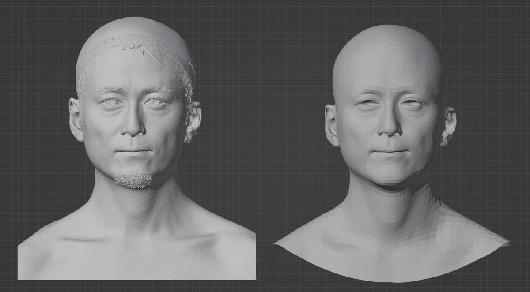Click the scanned head's ear at the image's left

pyautogui.click(x=76, y=119)
